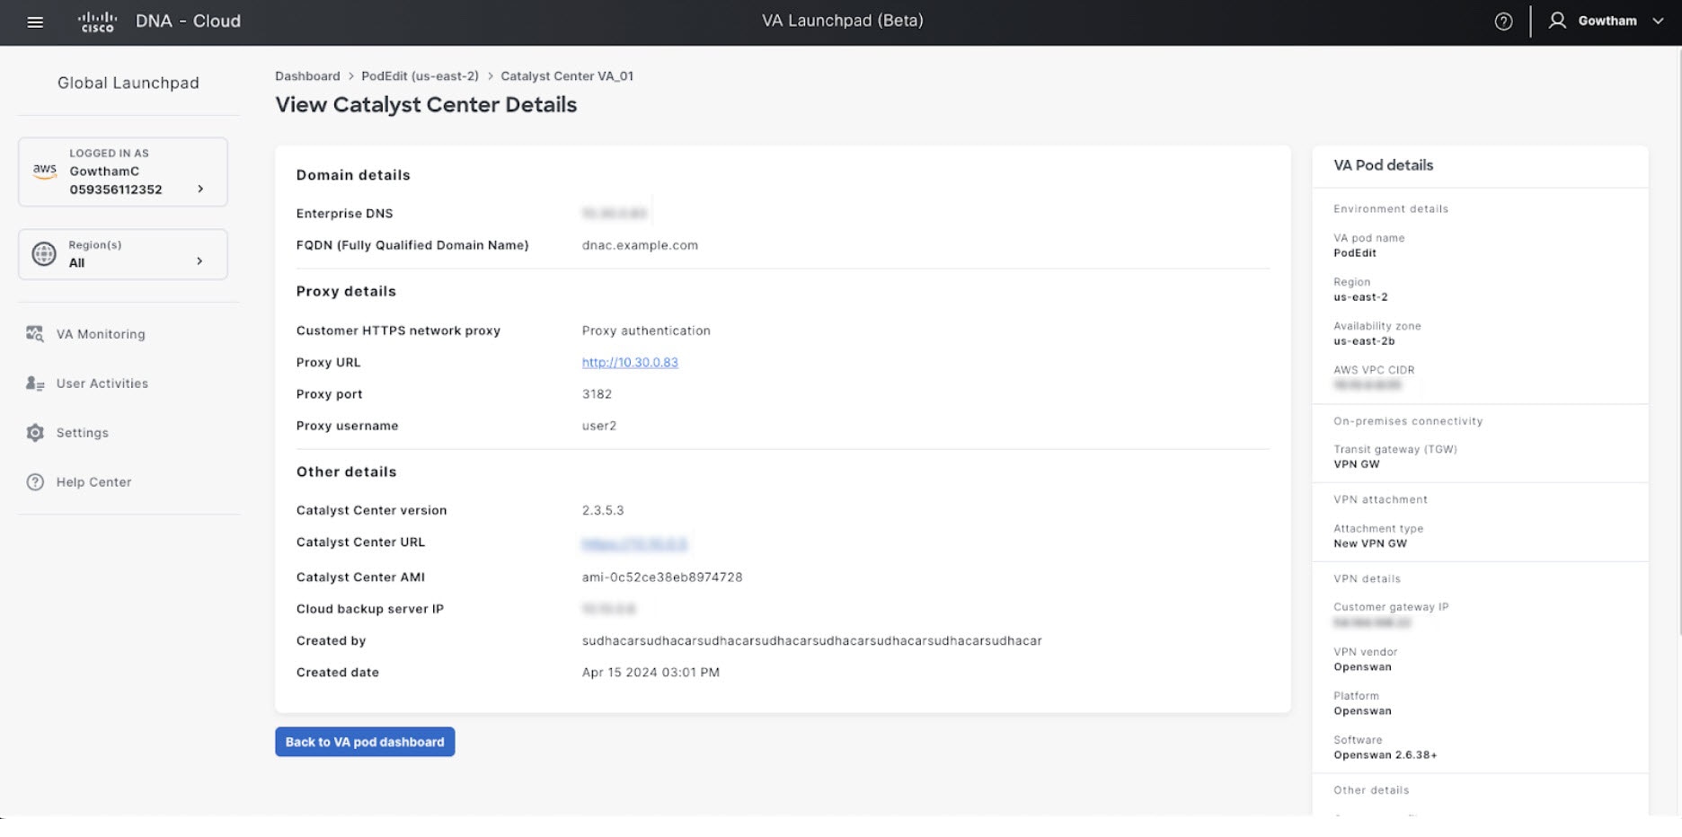The image size is (1682, 837).
Task: Click the Region(s) globe icon
Action: coord(43,254)
